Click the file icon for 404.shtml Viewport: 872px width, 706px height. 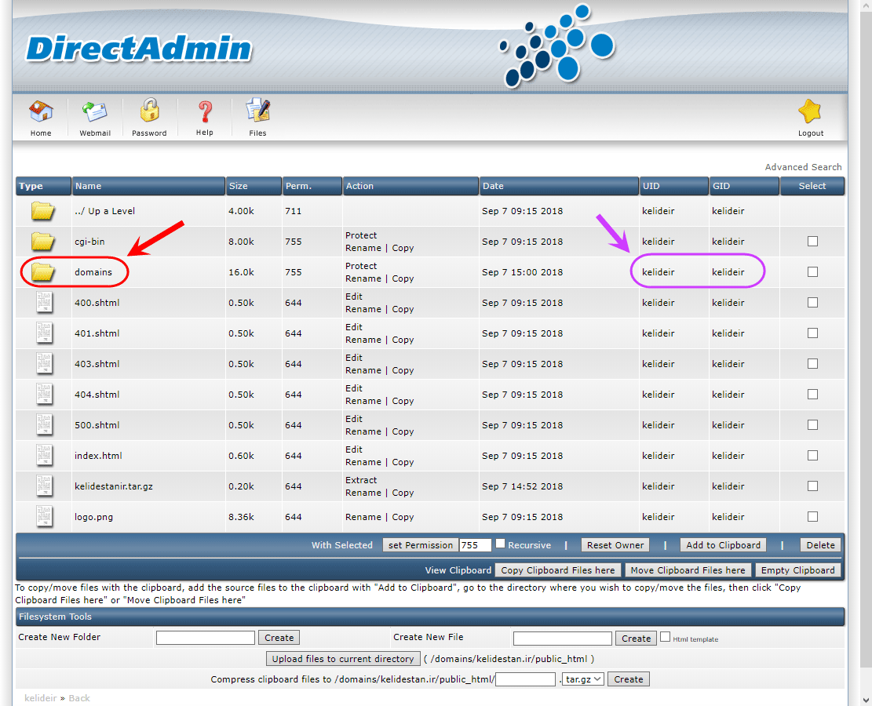pyautogui.click(x=44, y=395)
